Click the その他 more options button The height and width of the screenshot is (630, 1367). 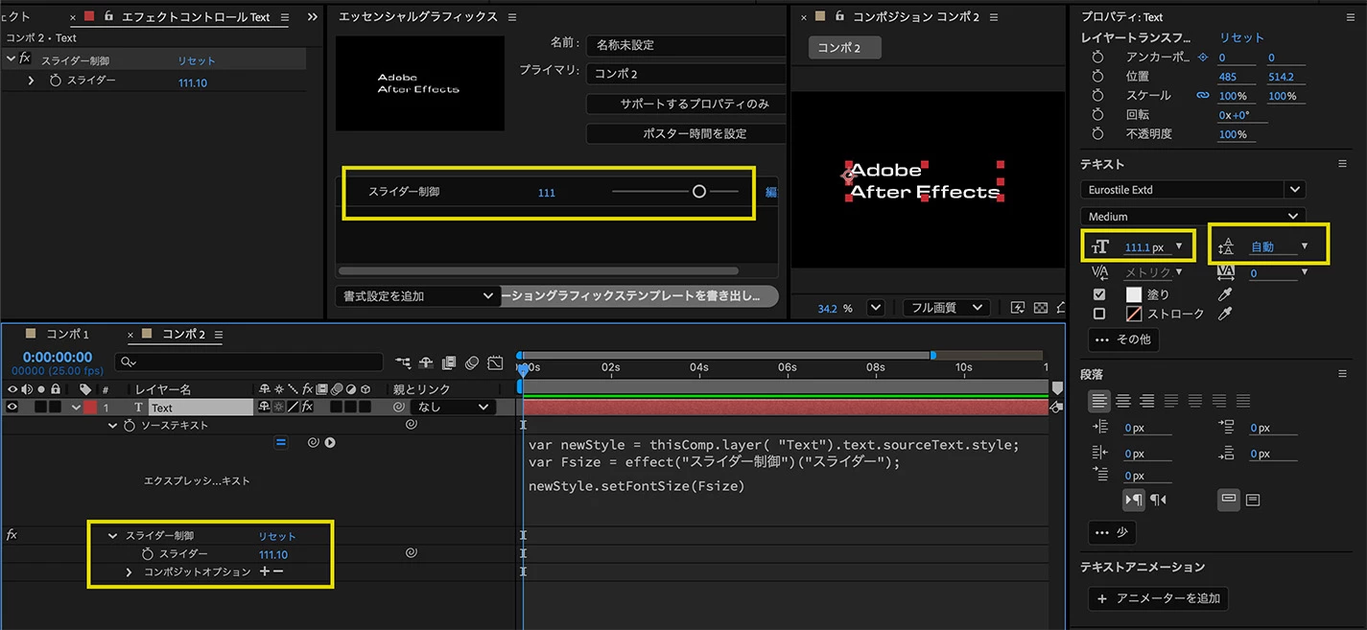(x=1123, y=338)
